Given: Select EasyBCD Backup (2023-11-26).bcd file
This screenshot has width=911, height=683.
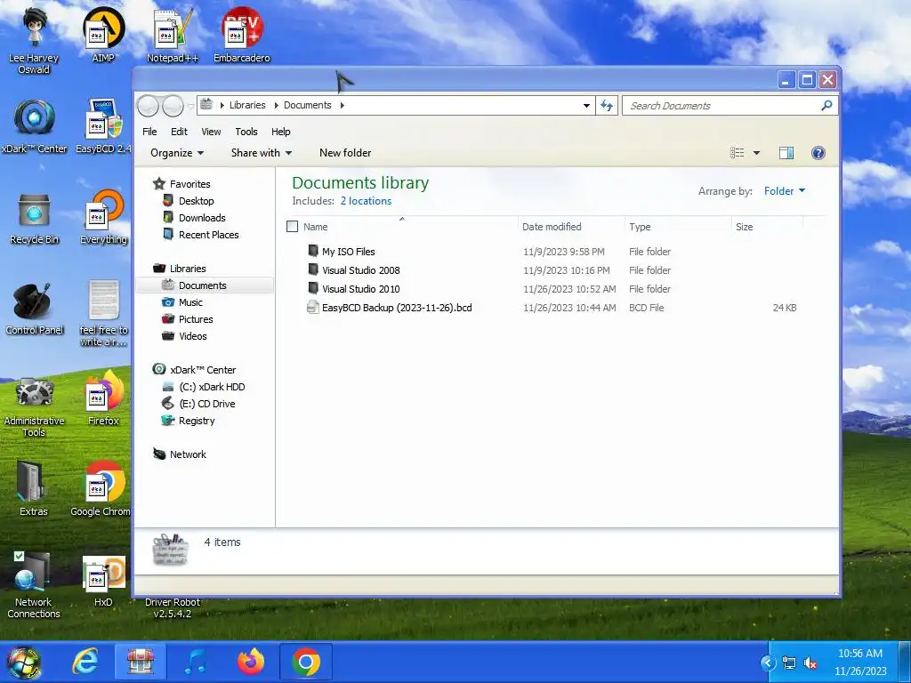Looking at the screenshot, I should [397, 308].
